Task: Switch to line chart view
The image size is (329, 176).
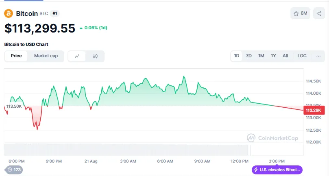Action: tap(77, 56)
